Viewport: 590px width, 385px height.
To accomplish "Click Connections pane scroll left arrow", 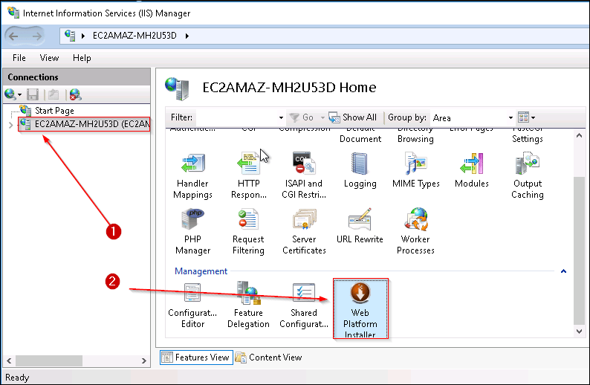I will tap(9, 360).
